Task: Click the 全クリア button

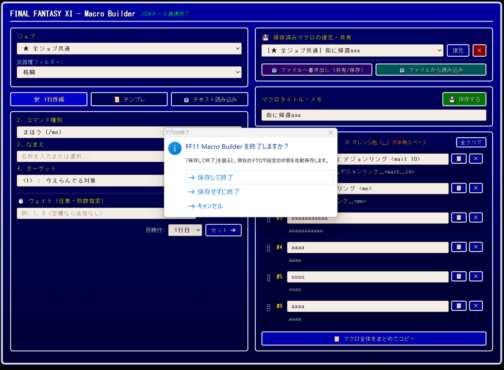Action: tap(471, 142)
